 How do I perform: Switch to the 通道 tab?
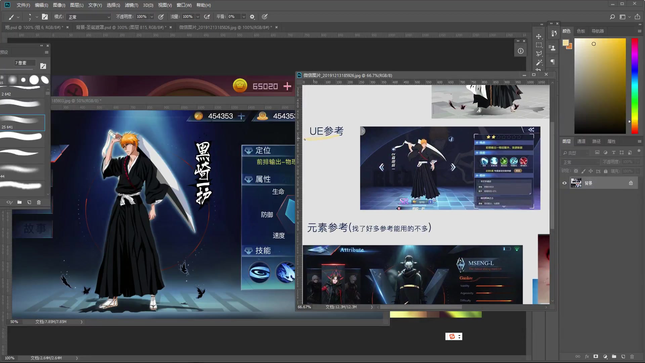(x=581, y=141)
